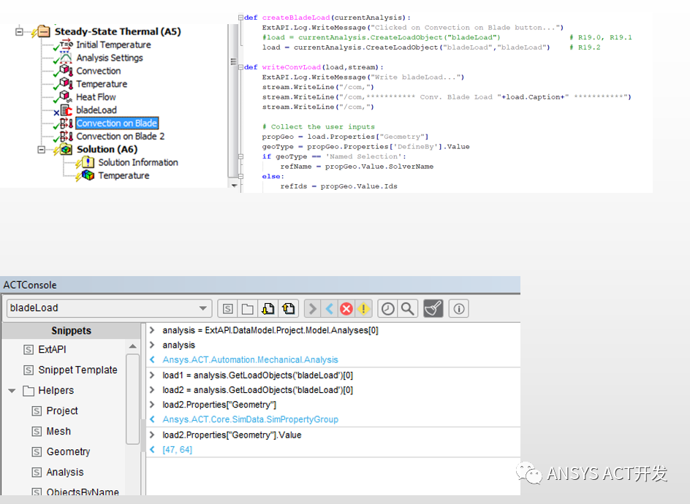The image size is (690, 504).
Task: Click the snippet 'S' toolbar icon
Action: tap(227, 309)
